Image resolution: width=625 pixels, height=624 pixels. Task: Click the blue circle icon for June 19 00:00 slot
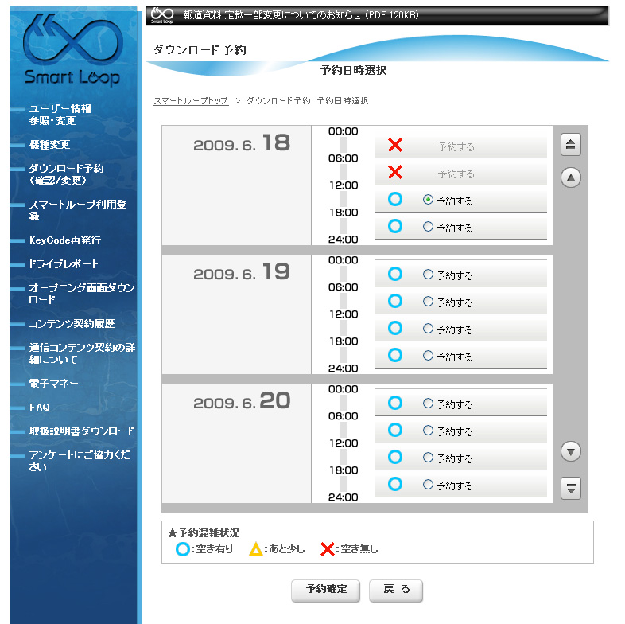pyautogui.click(x=395, y=275)
